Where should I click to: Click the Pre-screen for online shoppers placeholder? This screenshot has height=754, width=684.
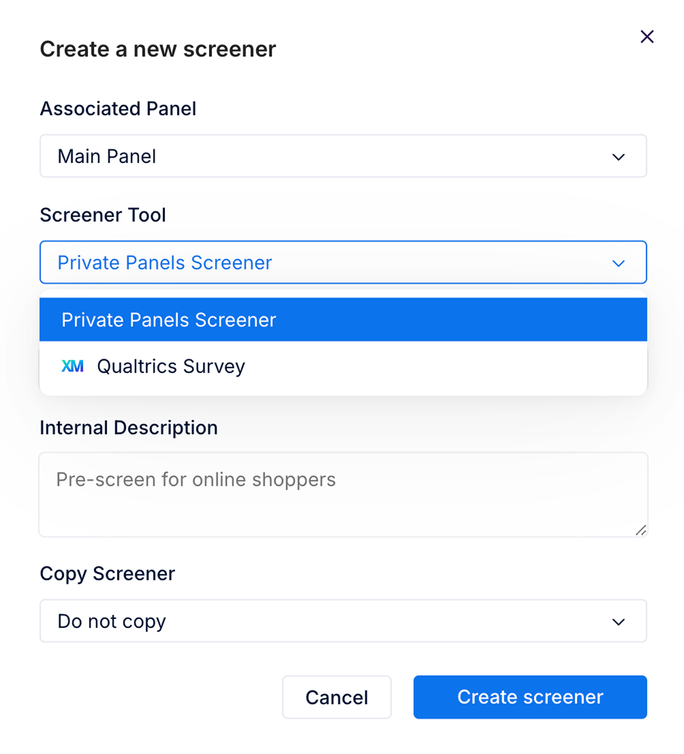pyautogui.click(x=196, y=480)
